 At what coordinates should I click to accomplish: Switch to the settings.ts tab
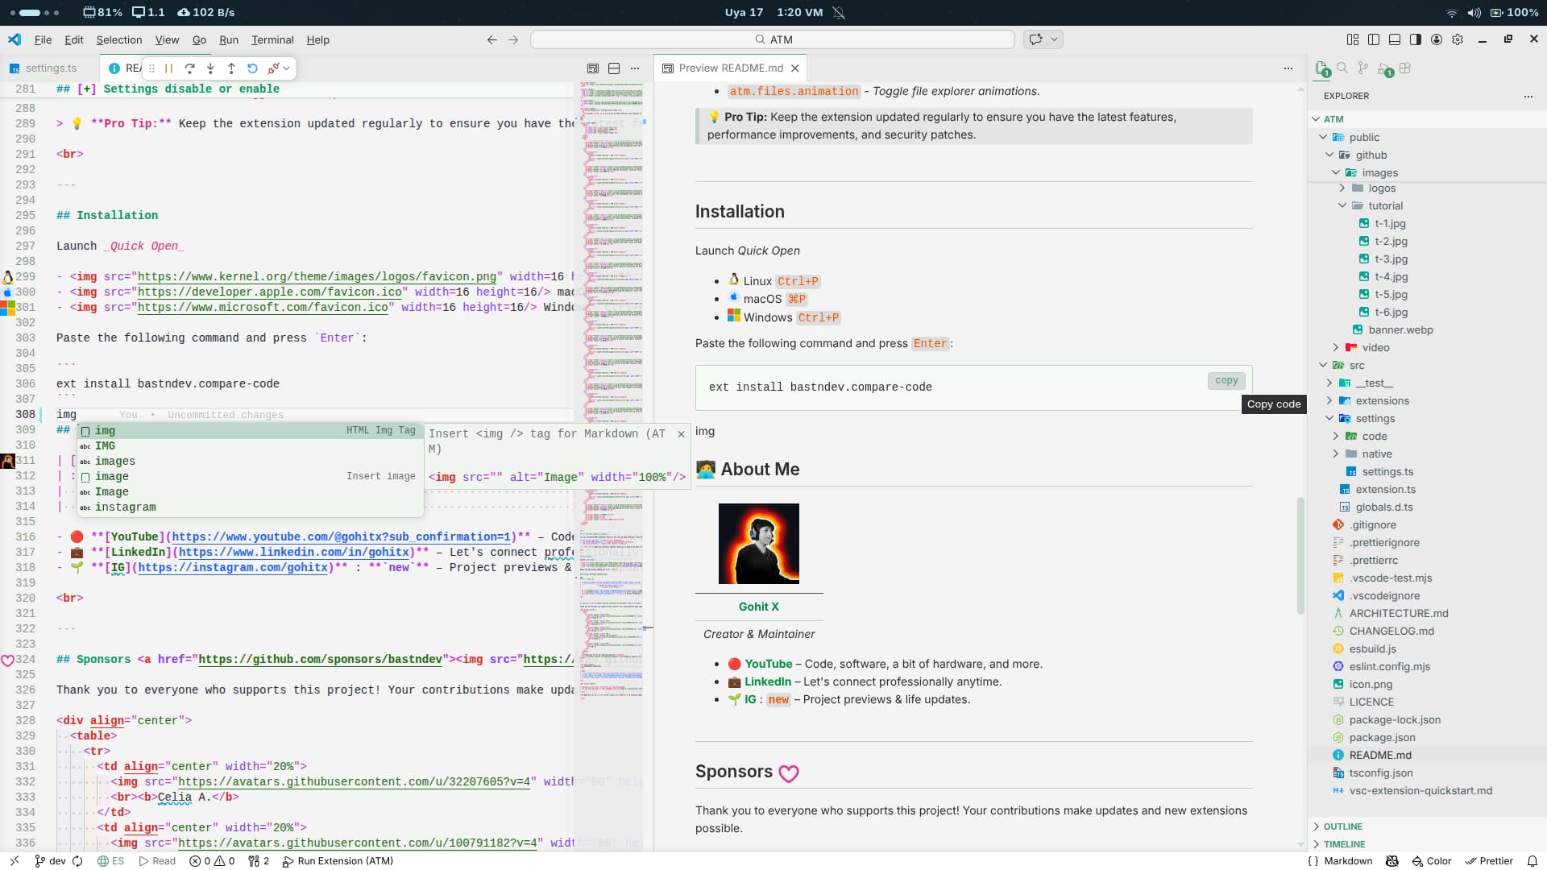[50, 68]
